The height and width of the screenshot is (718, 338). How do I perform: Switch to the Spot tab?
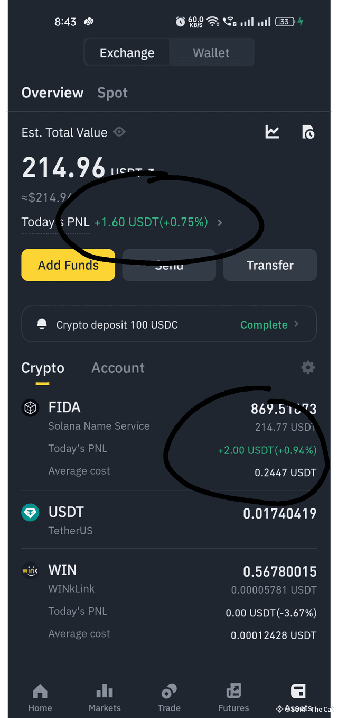coord(112,93)
